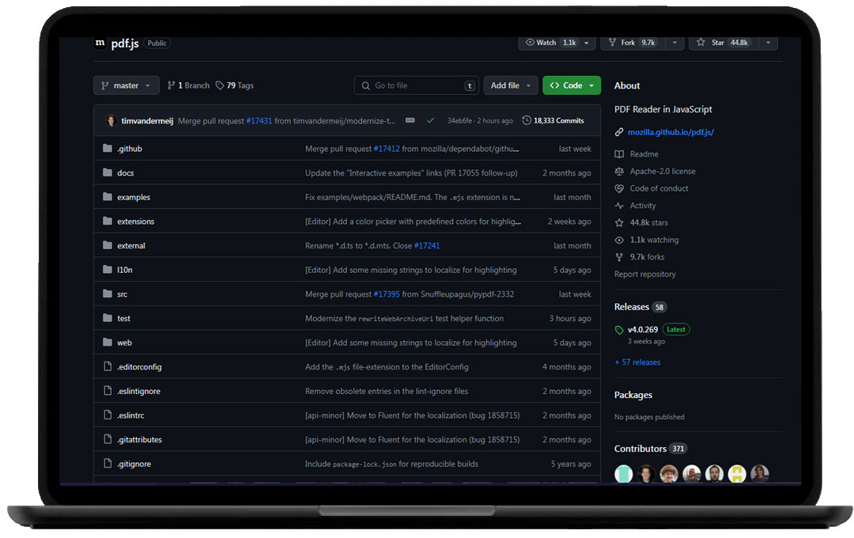Open the src folder

click(x=122, y=294)
